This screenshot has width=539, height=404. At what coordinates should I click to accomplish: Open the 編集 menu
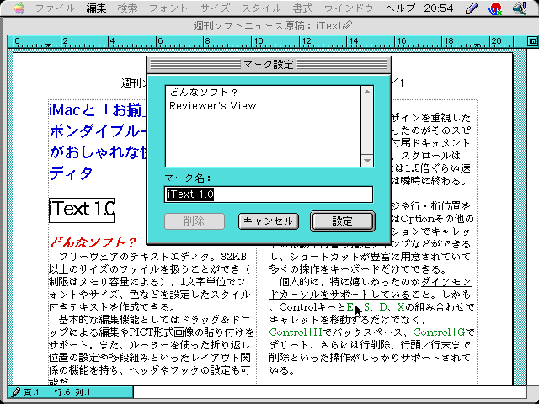pos(96,8)
